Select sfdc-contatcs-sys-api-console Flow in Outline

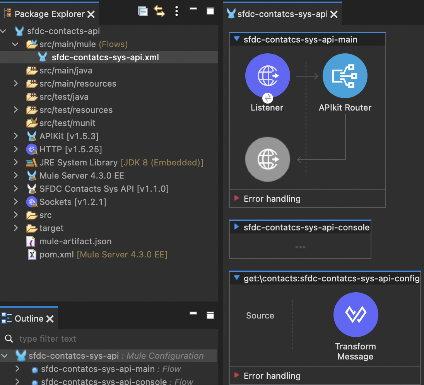pyautogui.click(x=117, y=382)
